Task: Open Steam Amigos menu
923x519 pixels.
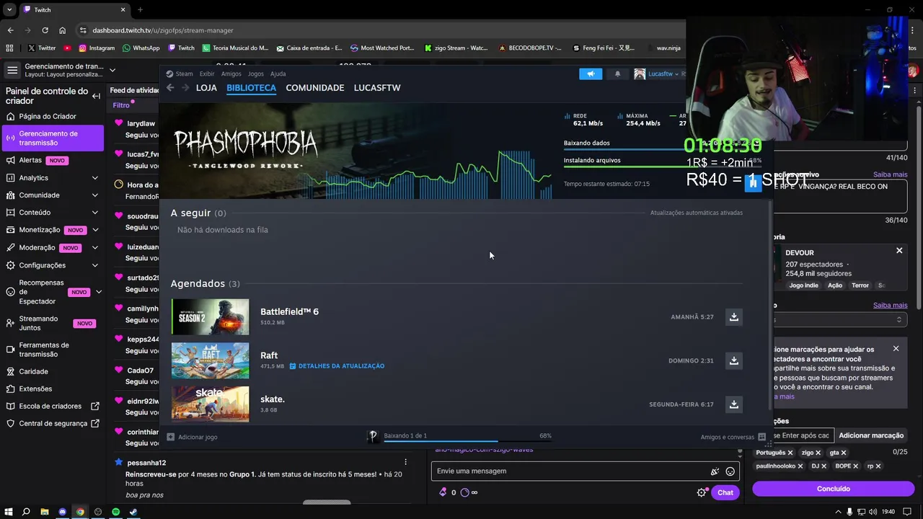Action: click(231, 74)
